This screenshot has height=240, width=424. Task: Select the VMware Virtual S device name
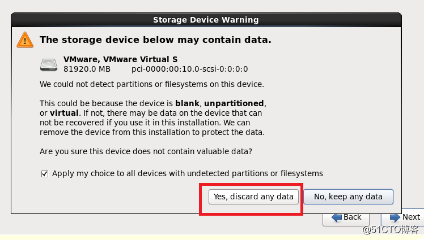[120, 59]
